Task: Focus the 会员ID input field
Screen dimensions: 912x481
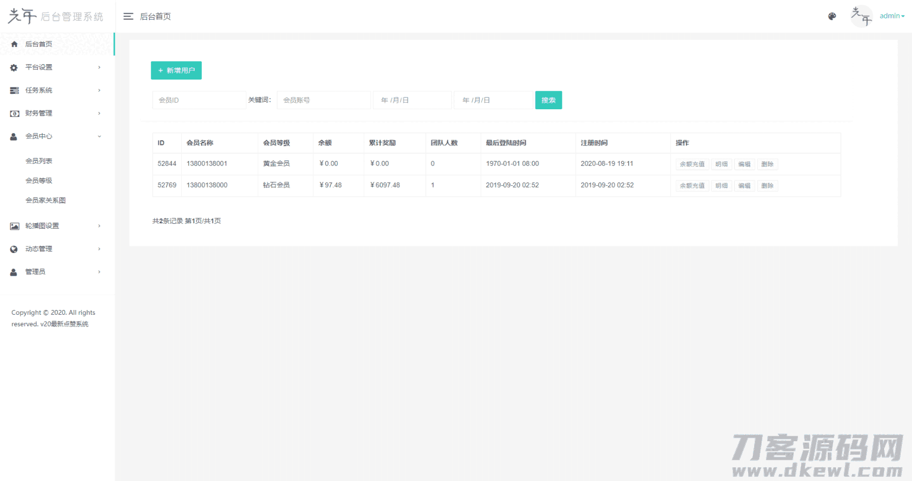Action: (x=199, y=100)
